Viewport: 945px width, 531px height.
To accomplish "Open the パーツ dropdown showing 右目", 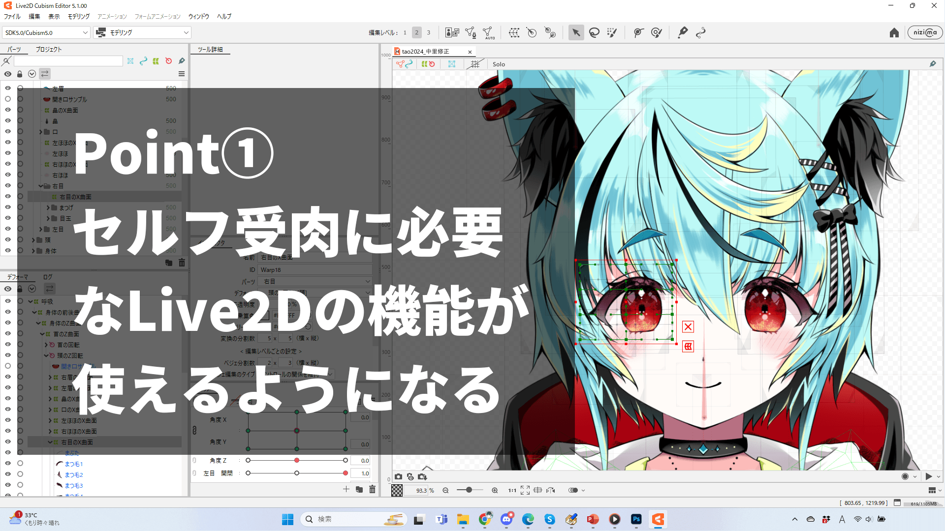I will coord(315,281).
